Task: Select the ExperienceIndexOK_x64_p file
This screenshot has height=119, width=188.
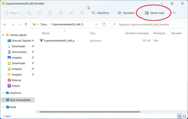Action: coord(59,41)
